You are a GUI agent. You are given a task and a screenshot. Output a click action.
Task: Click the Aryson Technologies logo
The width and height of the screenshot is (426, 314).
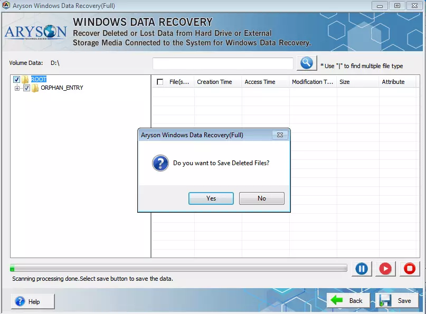[x=35, y=33]
